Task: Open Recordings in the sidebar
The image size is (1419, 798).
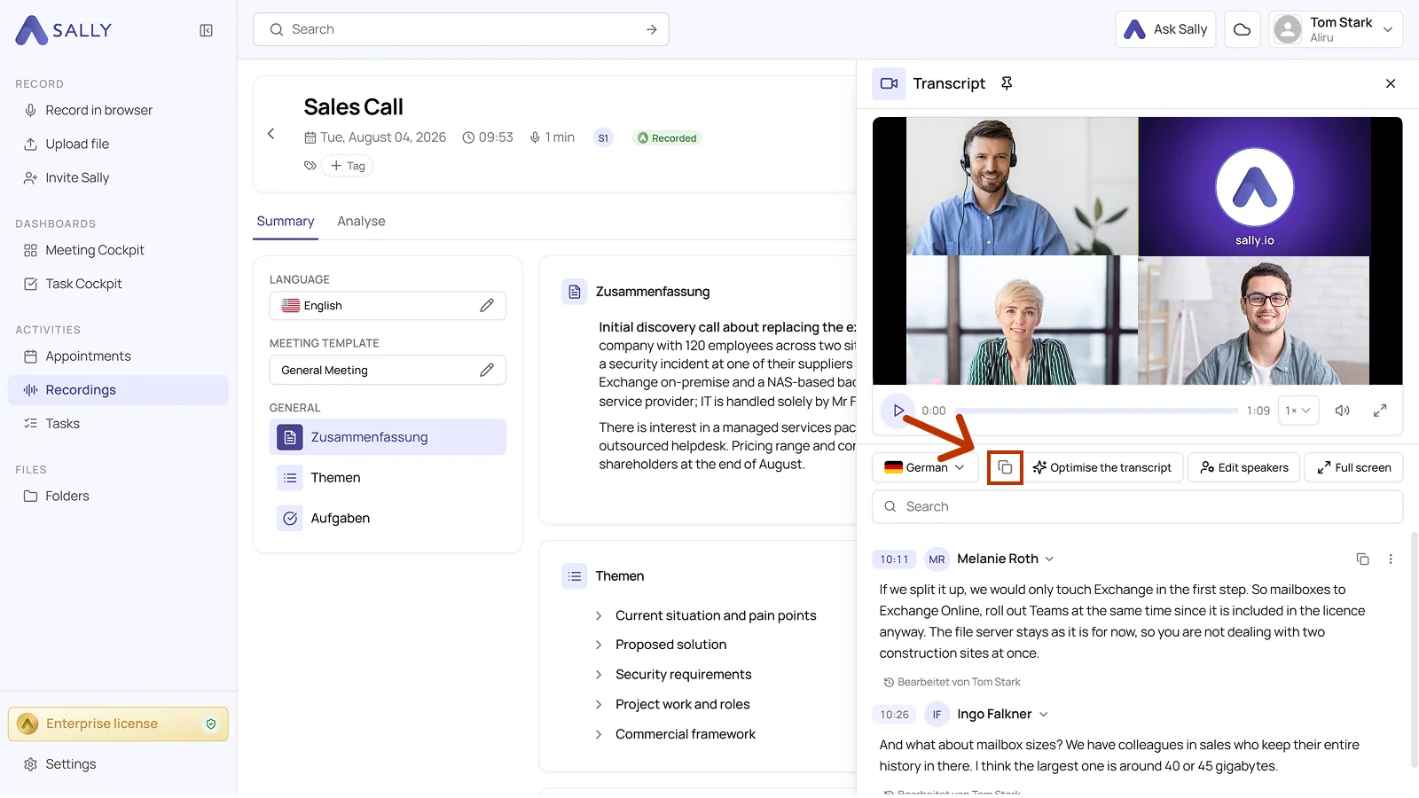Action: 118,390
